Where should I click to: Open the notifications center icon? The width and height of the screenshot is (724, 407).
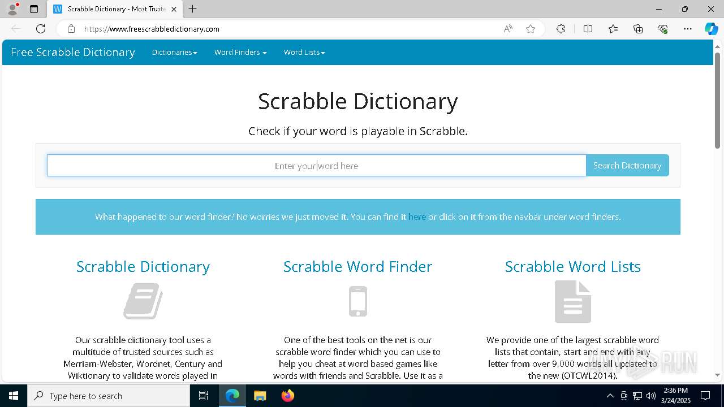pyautogui.click(x=705, y=396)
